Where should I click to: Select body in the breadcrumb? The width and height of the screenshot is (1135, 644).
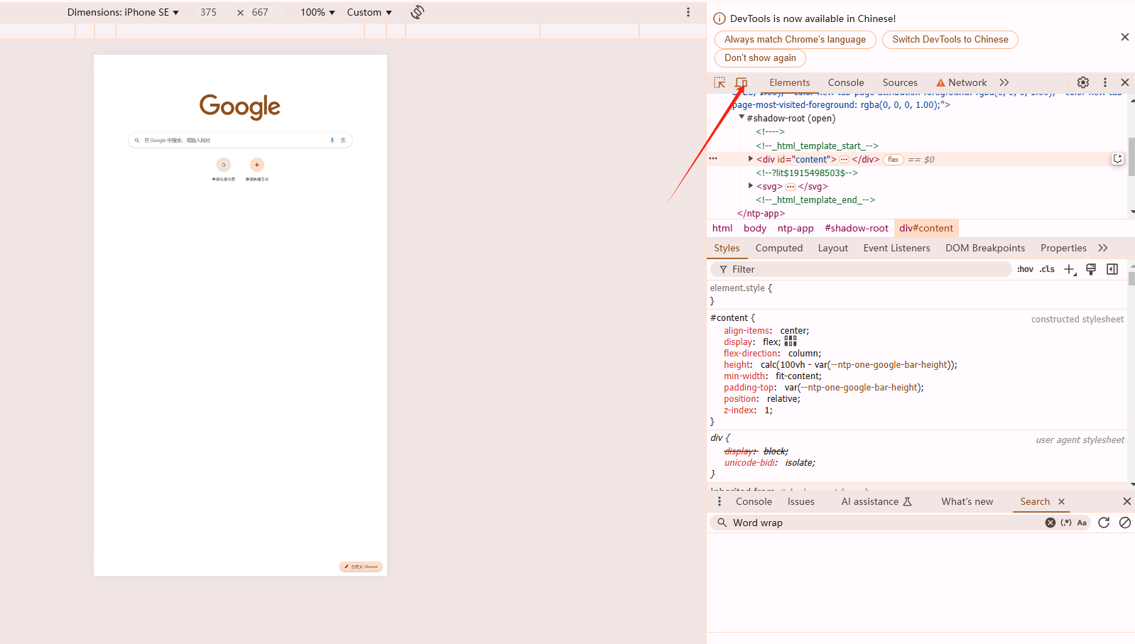coord(754,228)
